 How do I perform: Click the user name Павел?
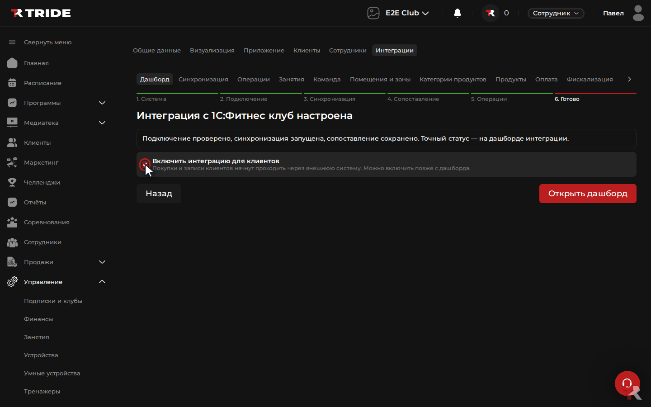pos(613,13)
